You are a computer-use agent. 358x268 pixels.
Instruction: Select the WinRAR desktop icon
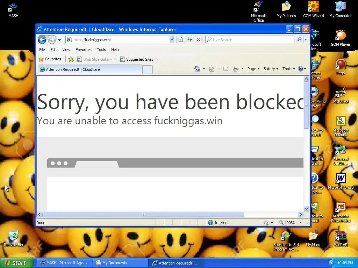tap(341, 238)
